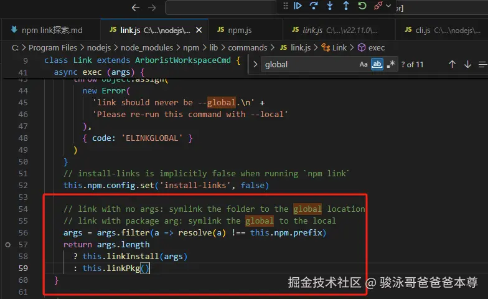The height and width of the screenshot is (299, 488).
Task: Step over in the debug toolbar
Action: coord(314,6)
